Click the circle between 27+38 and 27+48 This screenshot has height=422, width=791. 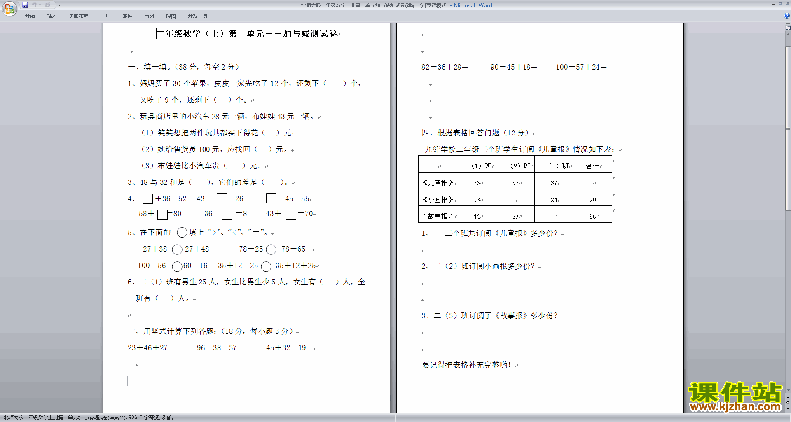coord(177,249)
